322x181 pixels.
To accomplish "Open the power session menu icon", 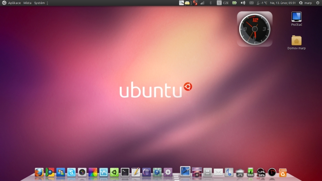I will tap(318, 3).
